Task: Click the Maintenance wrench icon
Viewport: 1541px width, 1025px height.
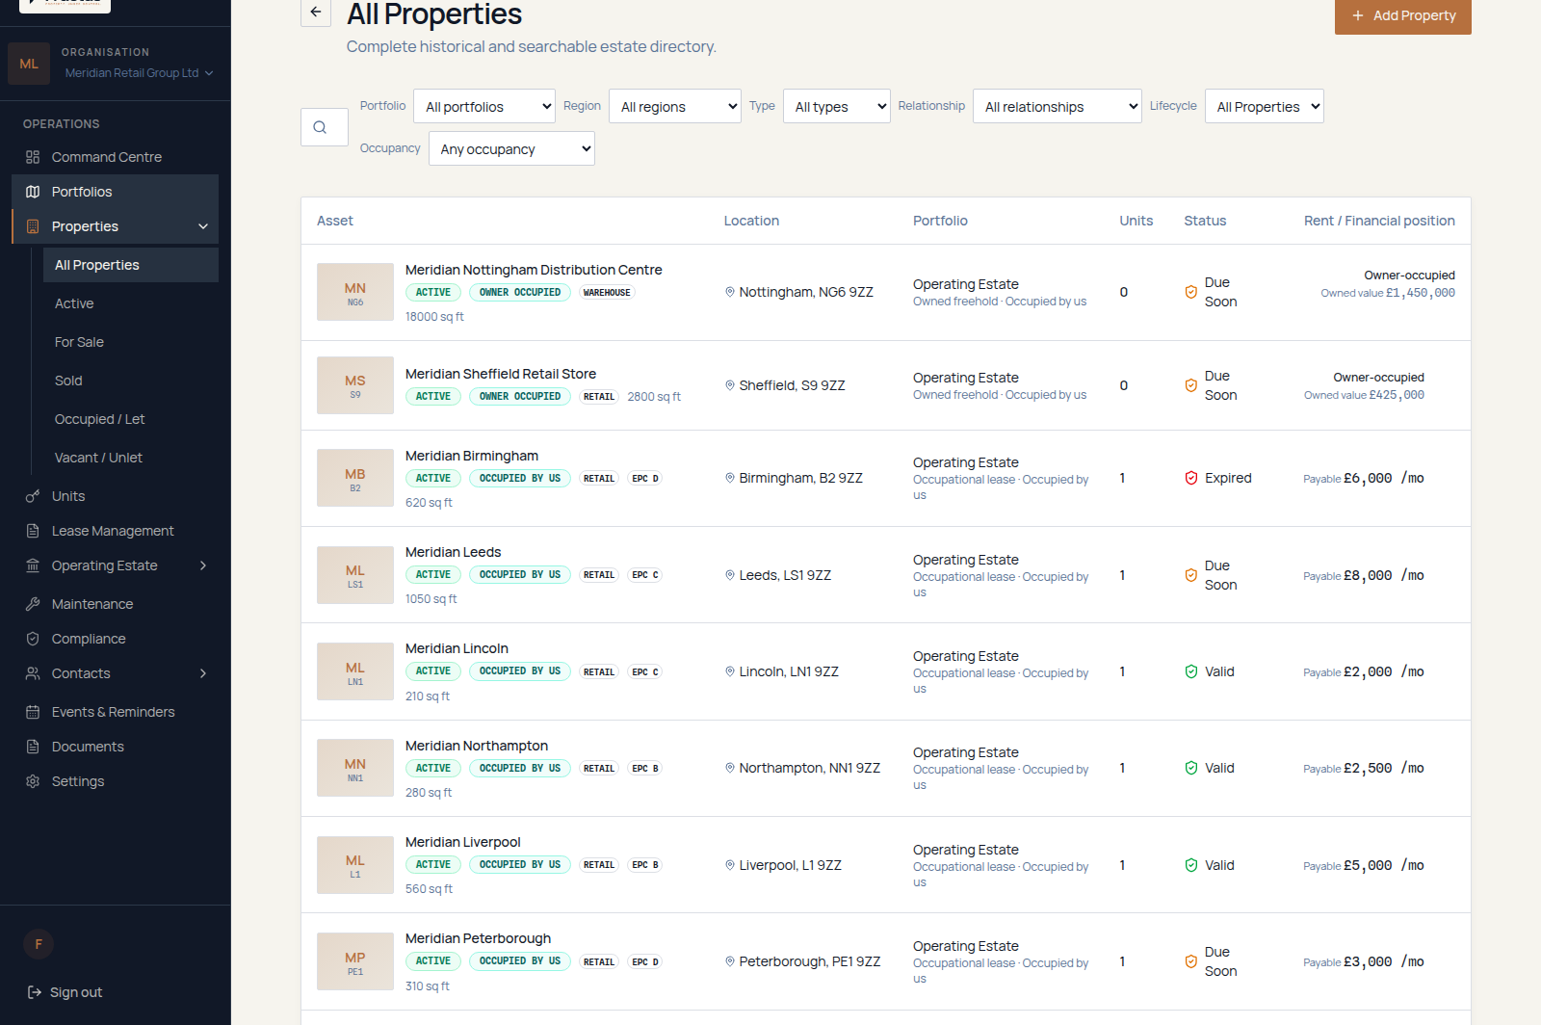Action: point(33,604)
